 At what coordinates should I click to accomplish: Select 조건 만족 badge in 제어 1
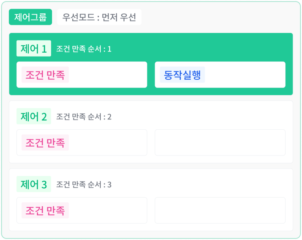click(45, 75)
